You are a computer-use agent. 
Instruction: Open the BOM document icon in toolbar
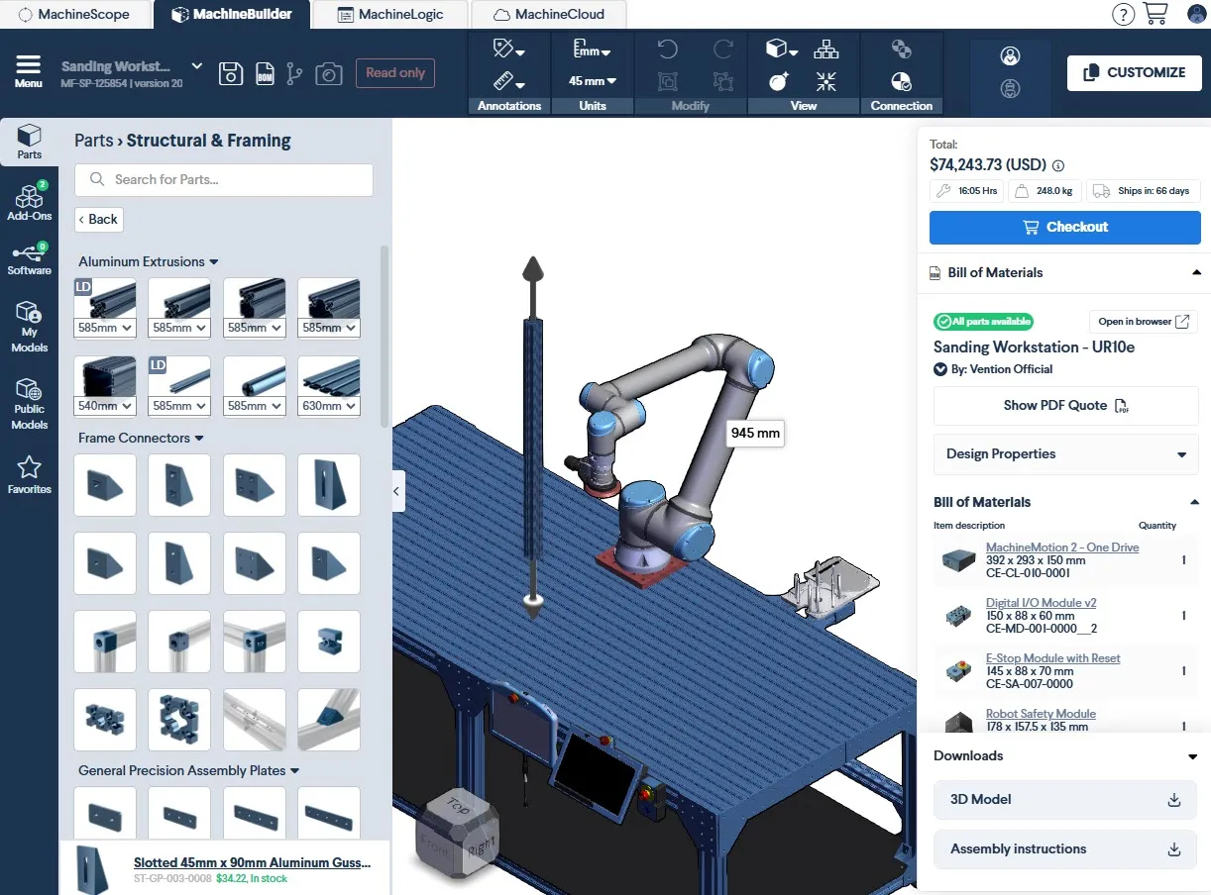click(x=265, y=73)
